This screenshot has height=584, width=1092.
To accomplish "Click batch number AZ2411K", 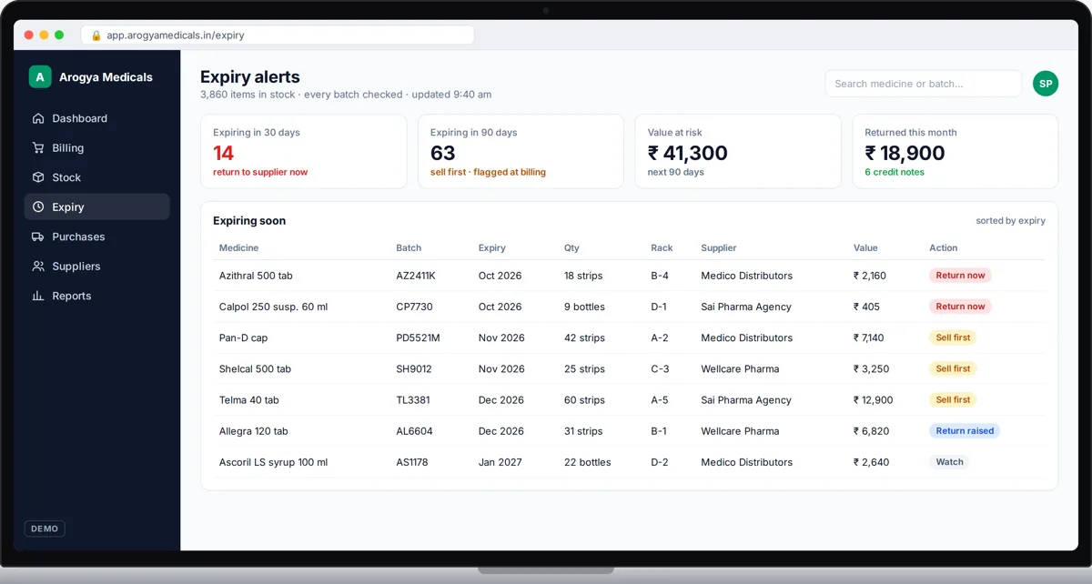I will click(416, 276).
